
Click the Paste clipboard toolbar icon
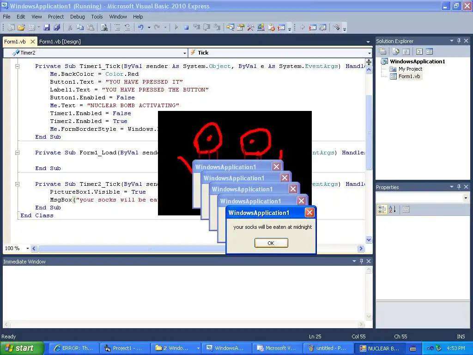[x=91, y=27]
